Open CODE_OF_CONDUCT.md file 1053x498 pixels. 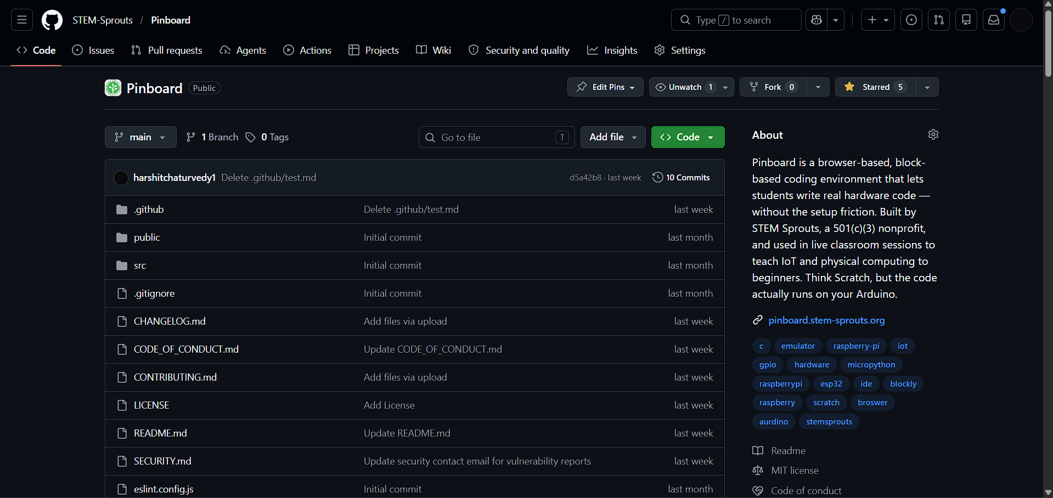point(186,349)
